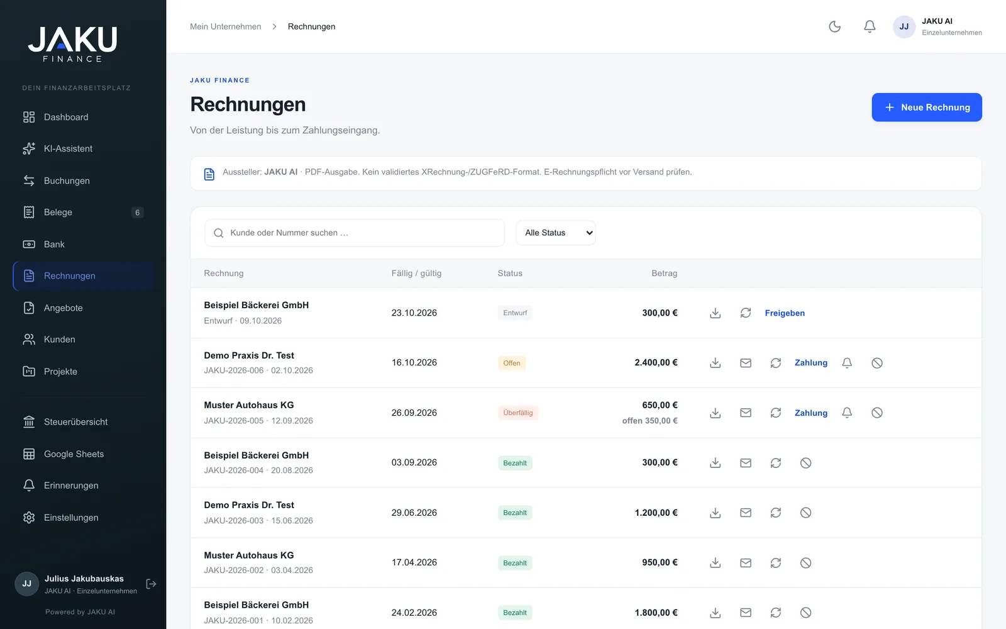Cancel the JAKU-2026-004 invoice with the block icon

coord(805,463)
